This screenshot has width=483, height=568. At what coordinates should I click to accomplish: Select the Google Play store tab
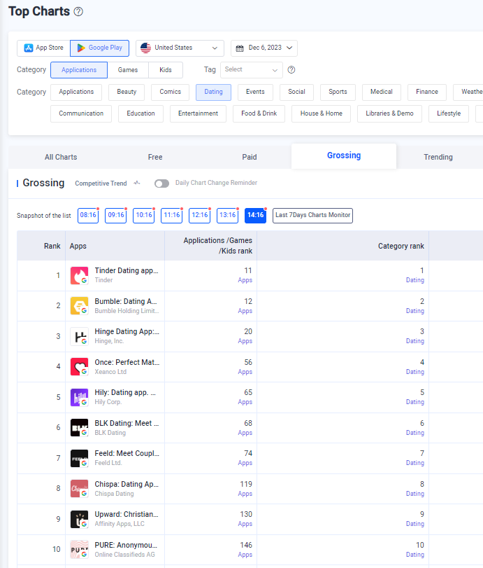click(99, 48)
